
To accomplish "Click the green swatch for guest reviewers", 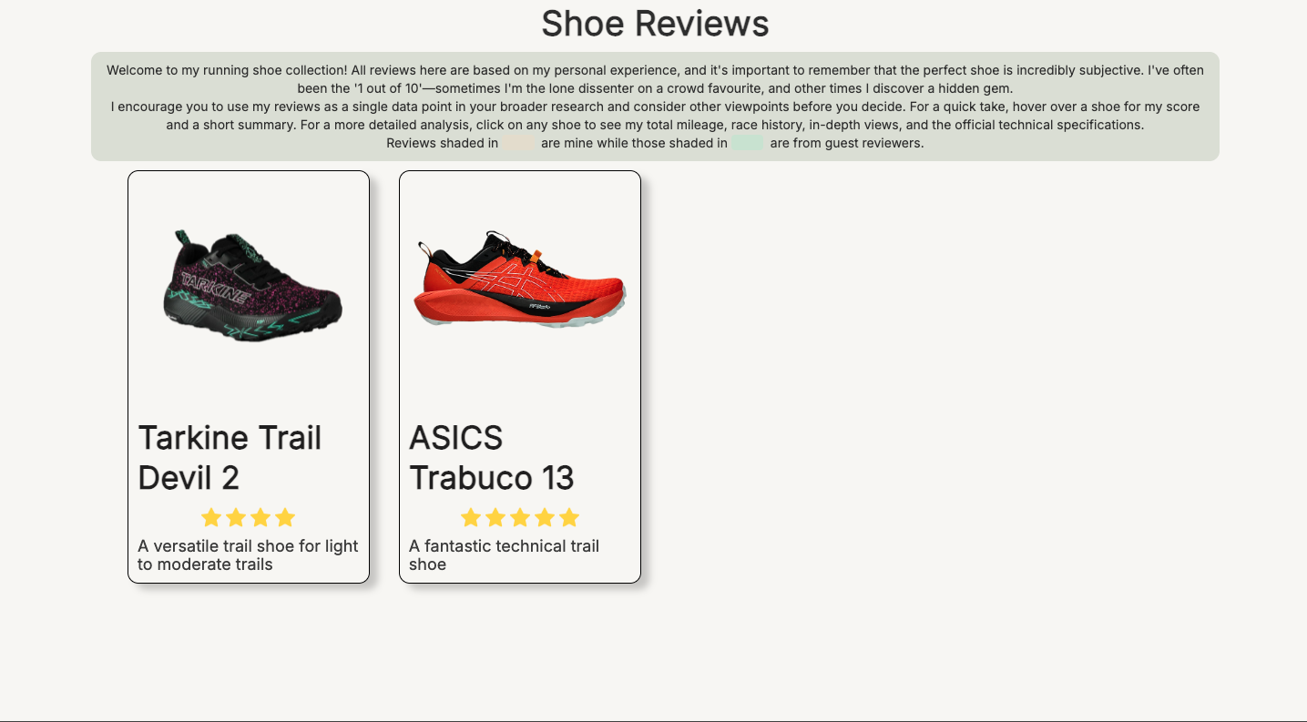I will pos(748,143).
